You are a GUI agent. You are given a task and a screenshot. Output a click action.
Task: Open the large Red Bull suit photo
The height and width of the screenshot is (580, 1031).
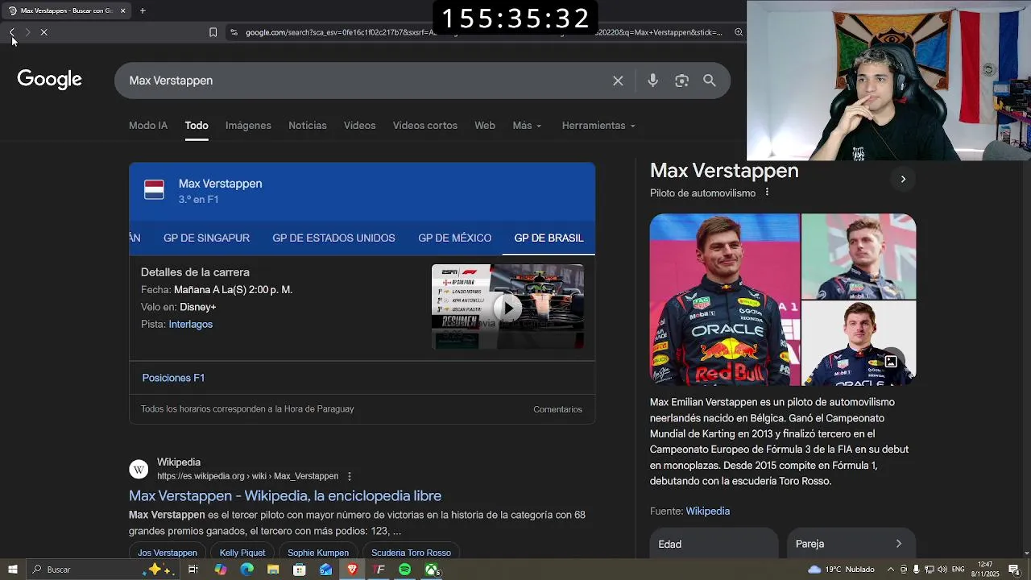click(725, 300)
